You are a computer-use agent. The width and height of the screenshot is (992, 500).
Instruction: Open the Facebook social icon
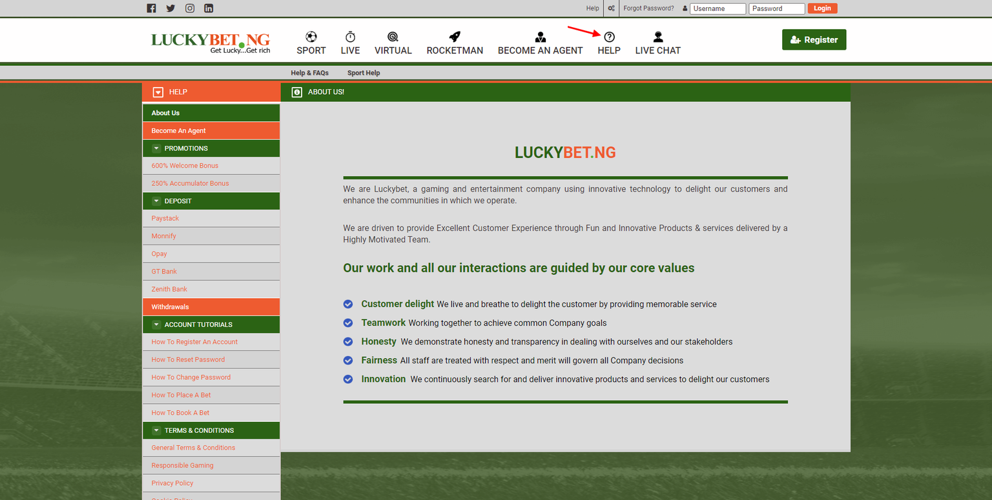coord(152,8)
